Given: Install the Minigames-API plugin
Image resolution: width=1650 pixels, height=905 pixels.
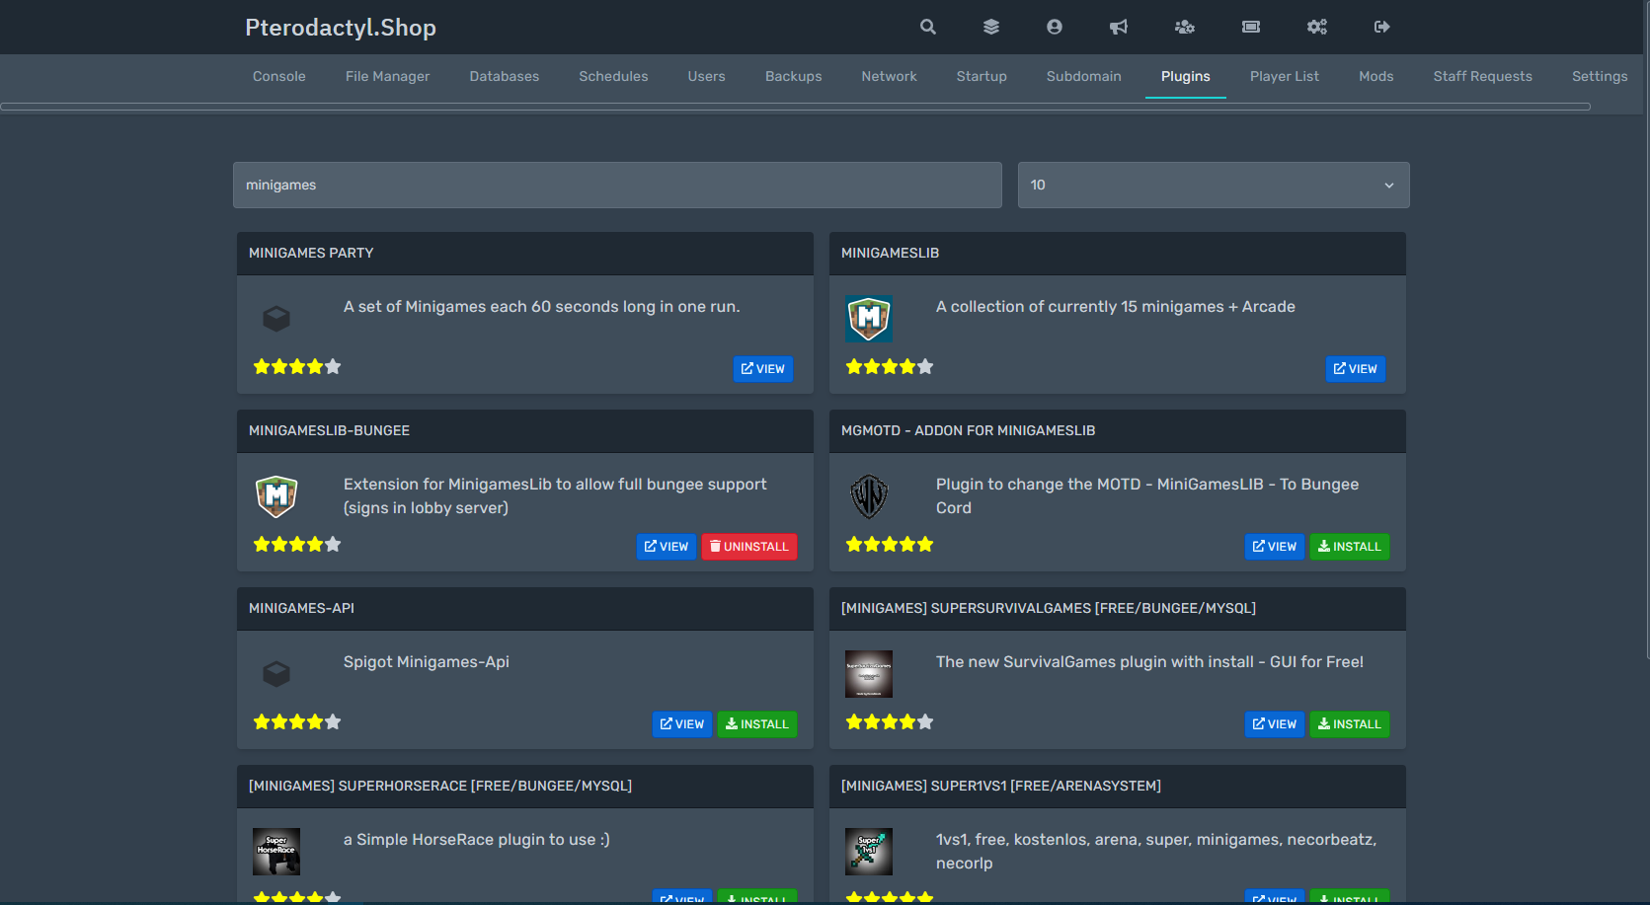Looking at the screenshot, I should click(x=756, y=724).
